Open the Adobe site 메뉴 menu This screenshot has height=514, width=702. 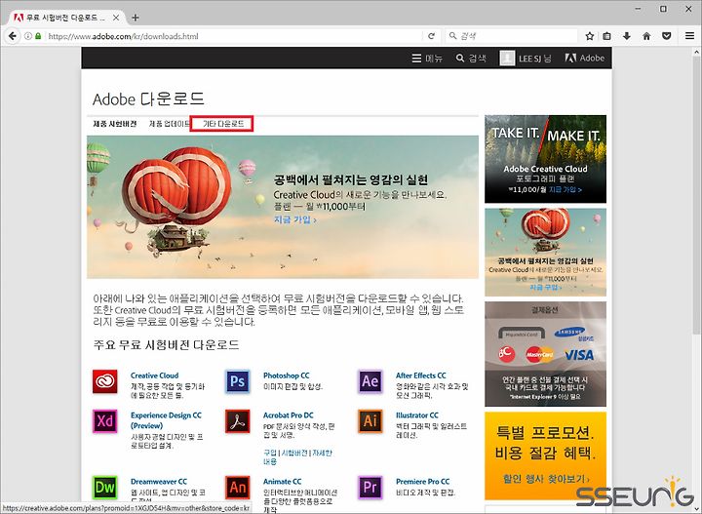pyautogui.click(x=427, y=59)
